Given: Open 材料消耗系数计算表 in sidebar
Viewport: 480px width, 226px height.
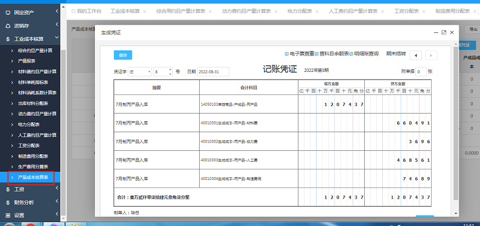Looking at the screenshot, I should click(x=37, y=93).
